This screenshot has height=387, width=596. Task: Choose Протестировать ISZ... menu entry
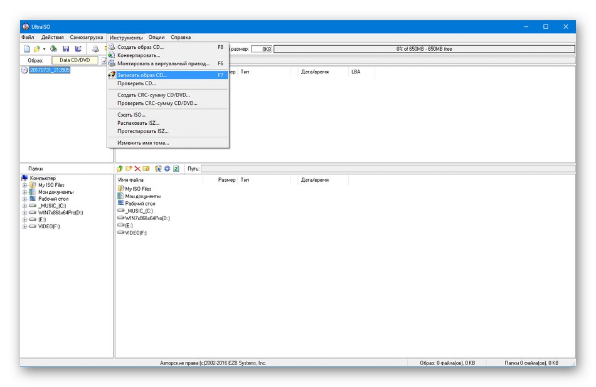pyautogui.click(x=168, y=131)
